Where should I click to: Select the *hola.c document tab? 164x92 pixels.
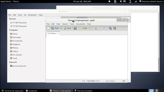53,33
